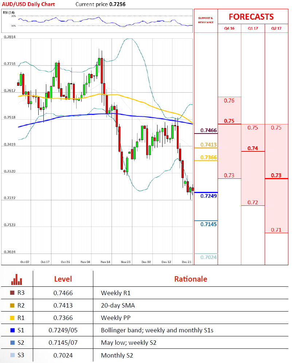Click the R1 yellow color swatch
292x363 pixels.
(12, 318)
